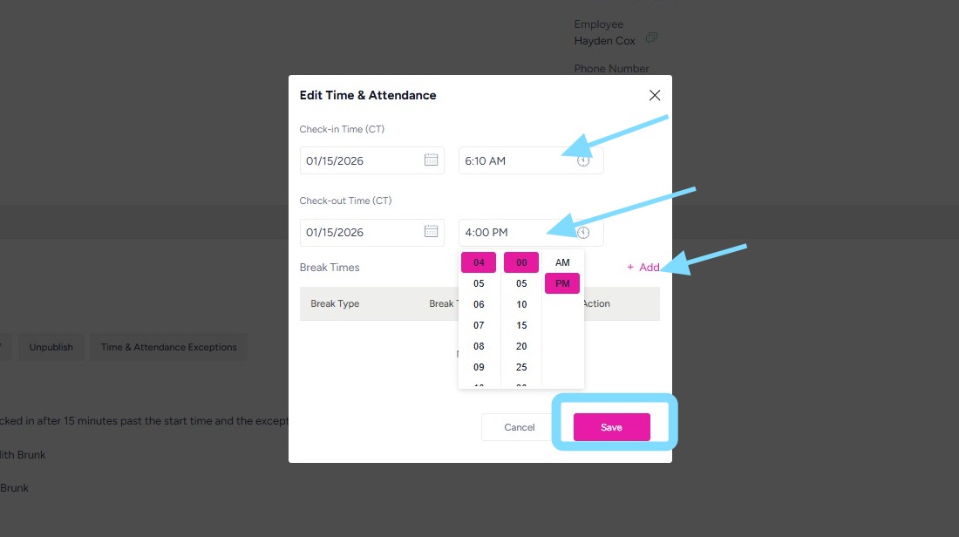Choose hour 07 in time picker

479,325
